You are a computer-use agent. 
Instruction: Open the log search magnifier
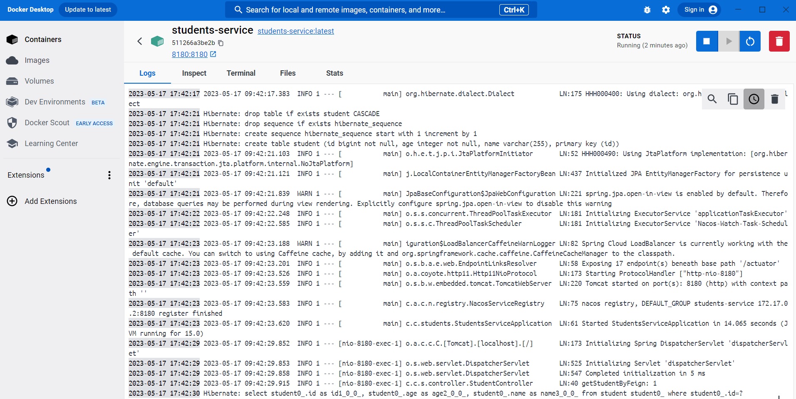[x=712, y=99]
